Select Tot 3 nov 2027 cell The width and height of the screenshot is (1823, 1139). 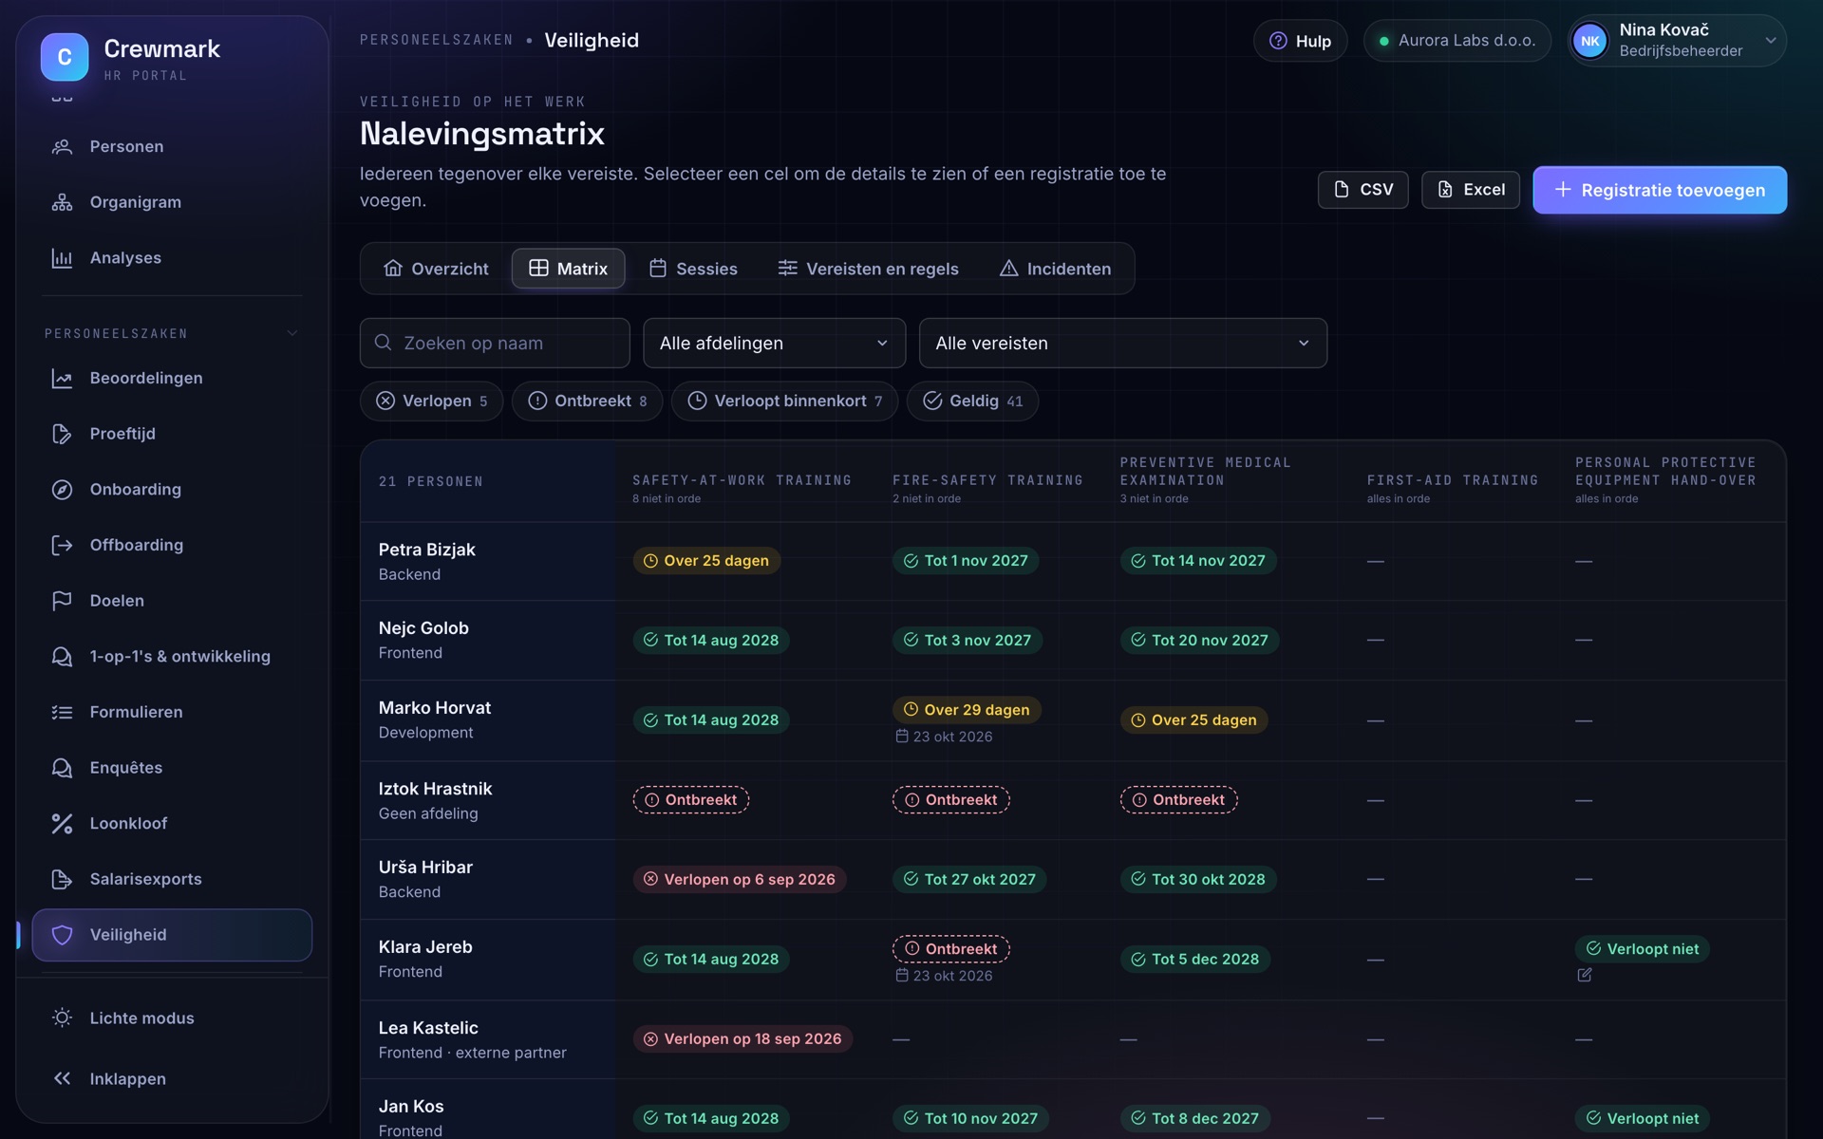click(967, 641)
